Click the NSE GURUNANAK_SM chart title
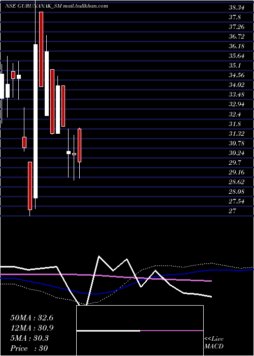 [x=56, y=6]
